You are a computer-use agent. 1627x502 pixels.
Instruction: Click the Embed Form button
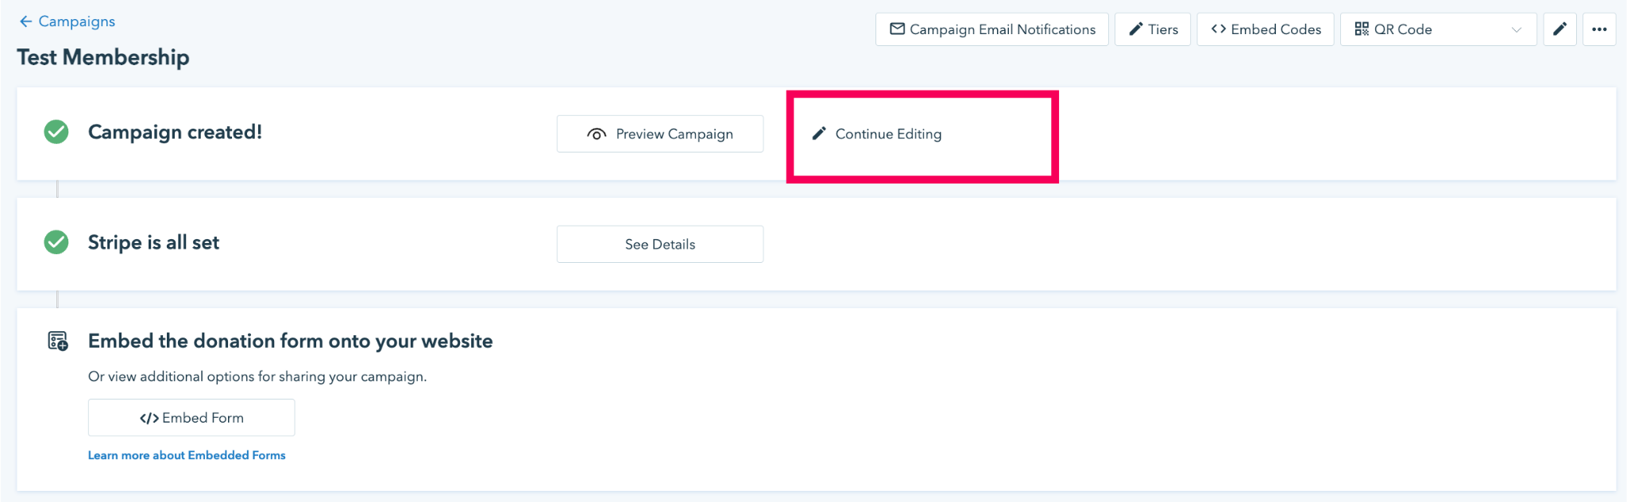(191, 417)
